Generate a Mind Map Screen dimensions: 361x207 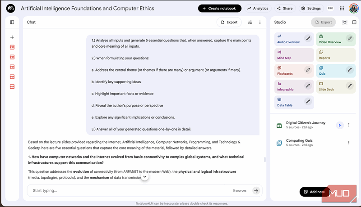point(294,55)
